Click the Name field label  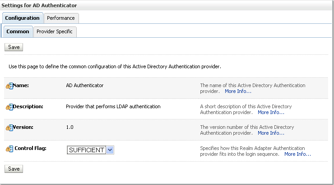[21, 85]
